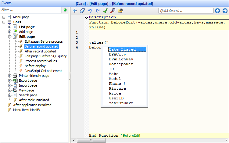Click the Cars table icon
Viewport: 229px width, 143px height.
(x=9, y=22)
